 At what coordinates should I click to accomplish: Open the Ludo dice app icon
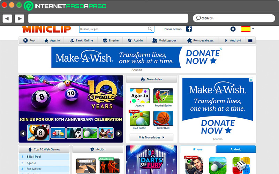[x=241, y=166]
